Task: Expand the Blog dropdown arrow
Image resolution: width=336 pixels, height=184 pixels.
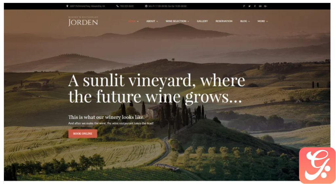Action: (249, 22)
